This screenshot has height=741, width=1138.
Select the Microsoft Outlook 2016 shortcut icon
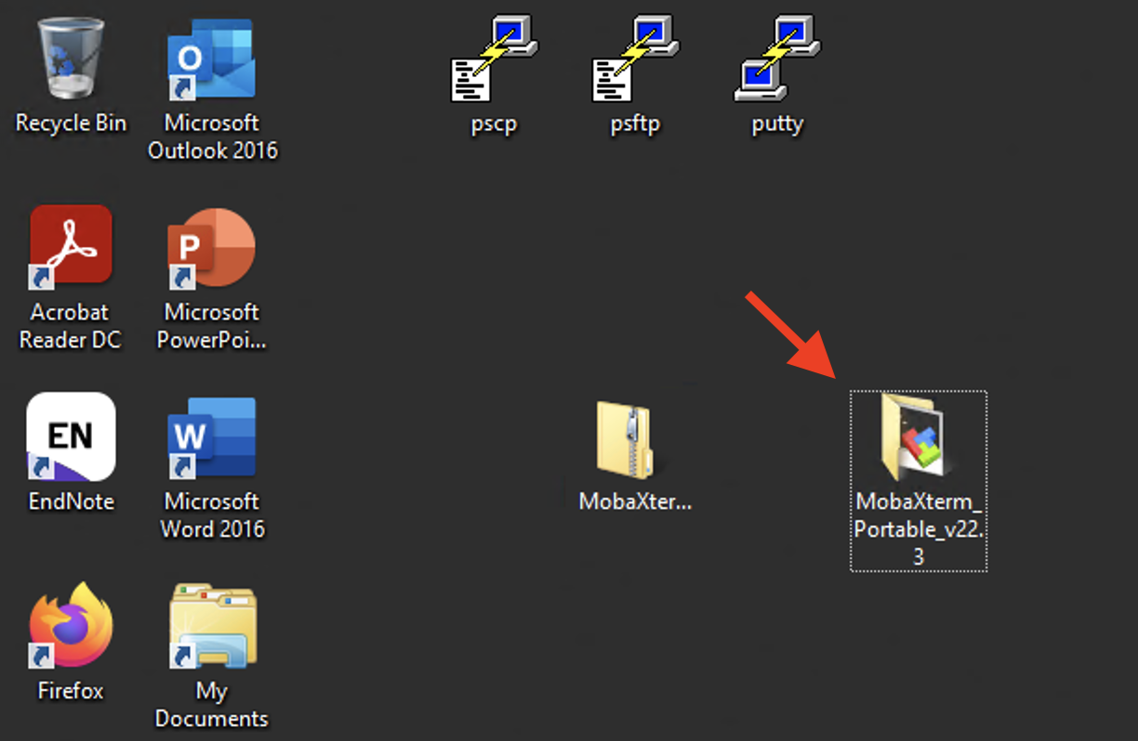[211, 59]
